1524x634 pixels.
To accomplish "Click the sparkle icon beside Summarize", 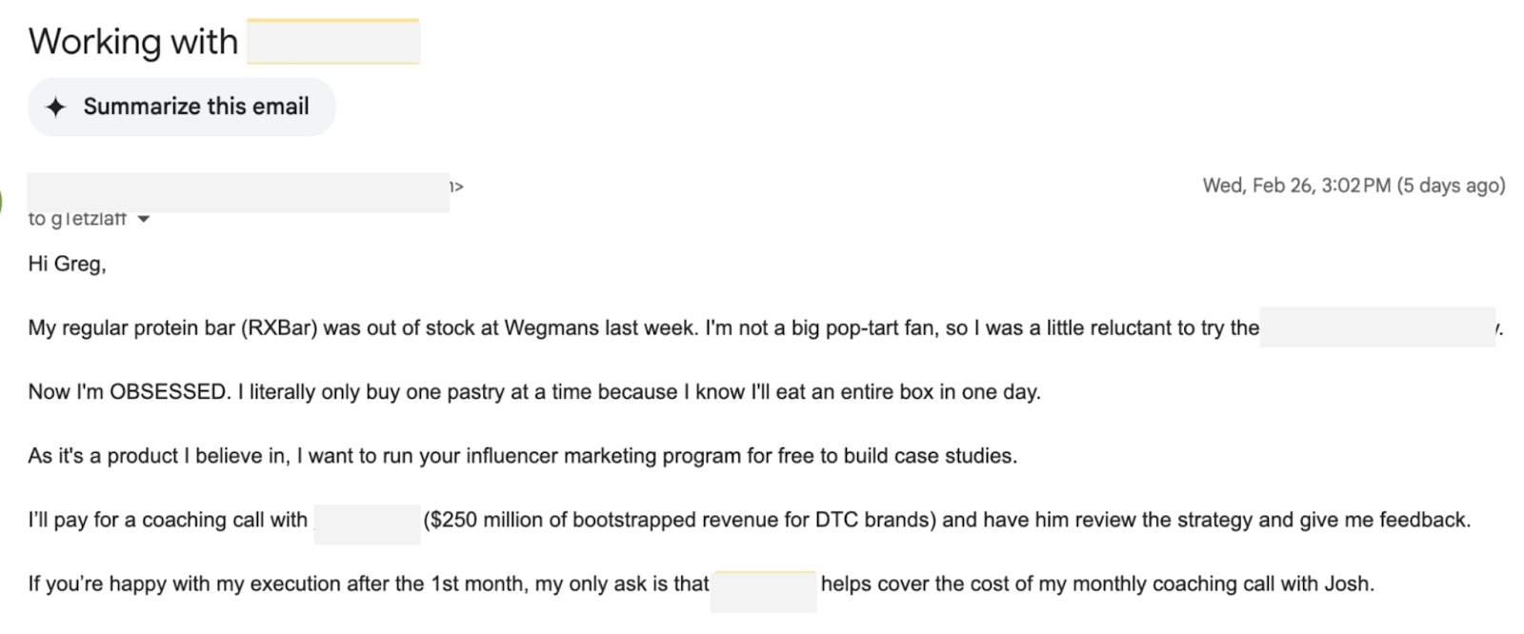I will point(56,107).
